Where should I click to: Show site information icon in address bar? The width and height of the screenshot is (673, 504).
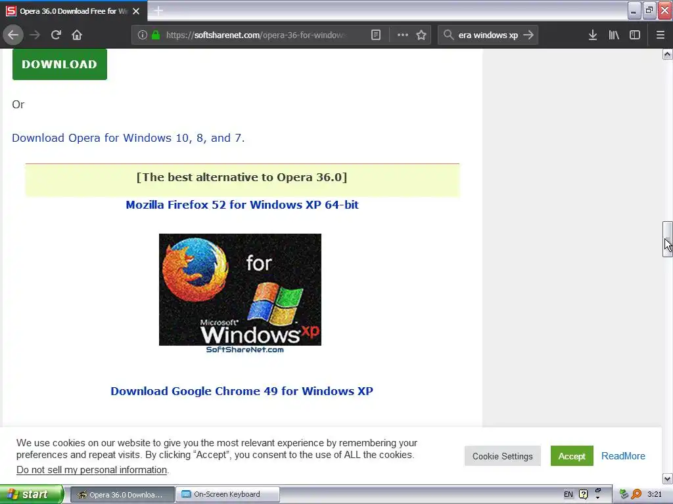coord(143,35)
